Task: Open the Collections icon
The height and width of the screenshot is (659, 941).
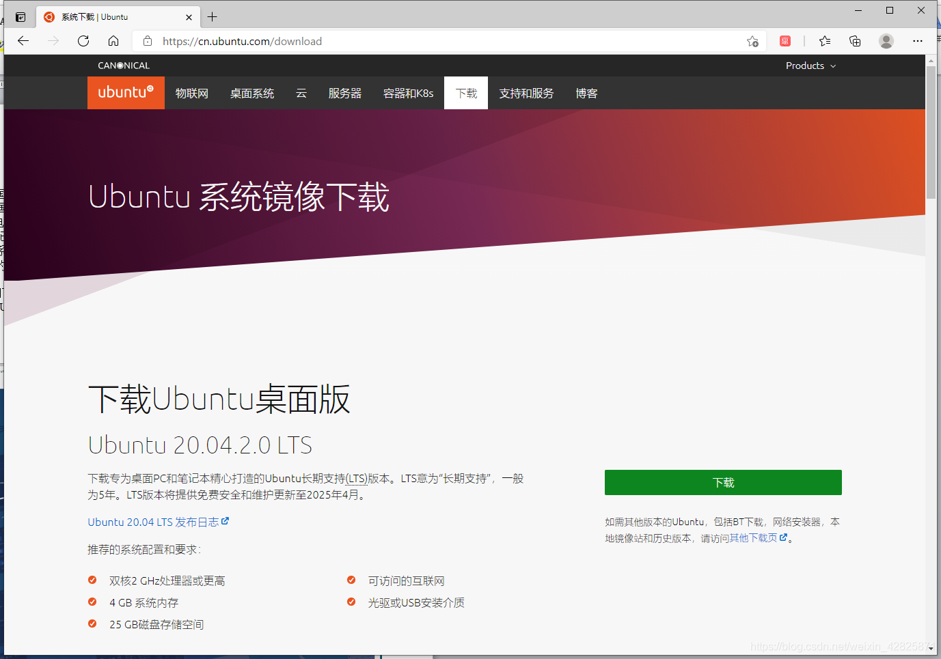Action: tap(855, 41)
